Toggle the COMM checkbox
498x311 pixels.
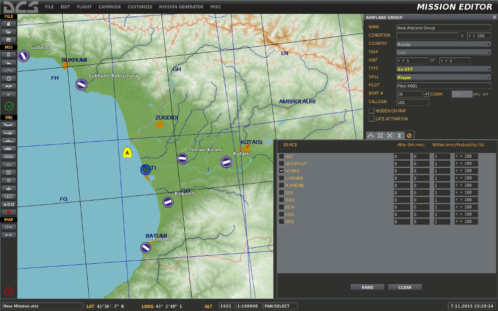(x=426, y=94)
